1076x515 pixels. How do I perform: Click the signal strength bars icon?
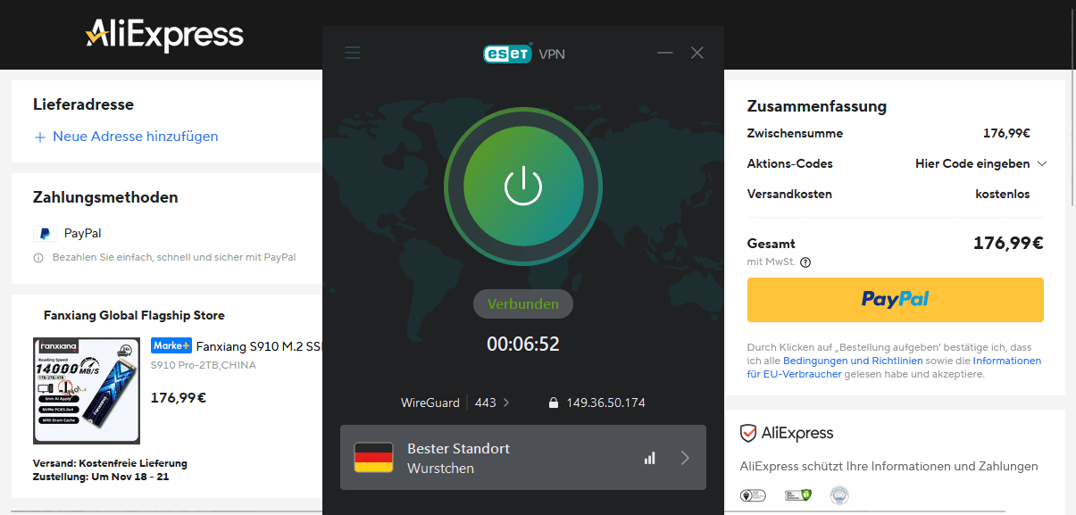pos(649,458)
